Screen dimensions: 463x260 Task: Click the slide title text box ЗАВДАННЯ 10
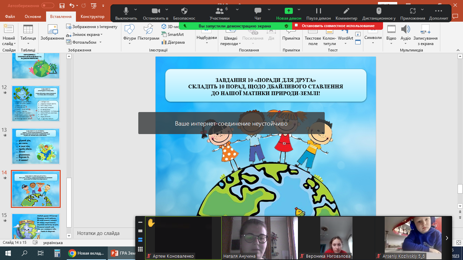[266, 85]
